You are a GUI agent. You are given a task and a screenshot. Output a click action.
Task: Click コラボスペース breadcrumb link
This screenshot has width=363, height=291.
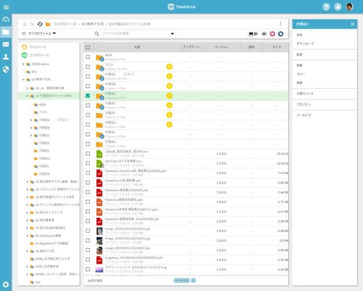click(65, 24)
